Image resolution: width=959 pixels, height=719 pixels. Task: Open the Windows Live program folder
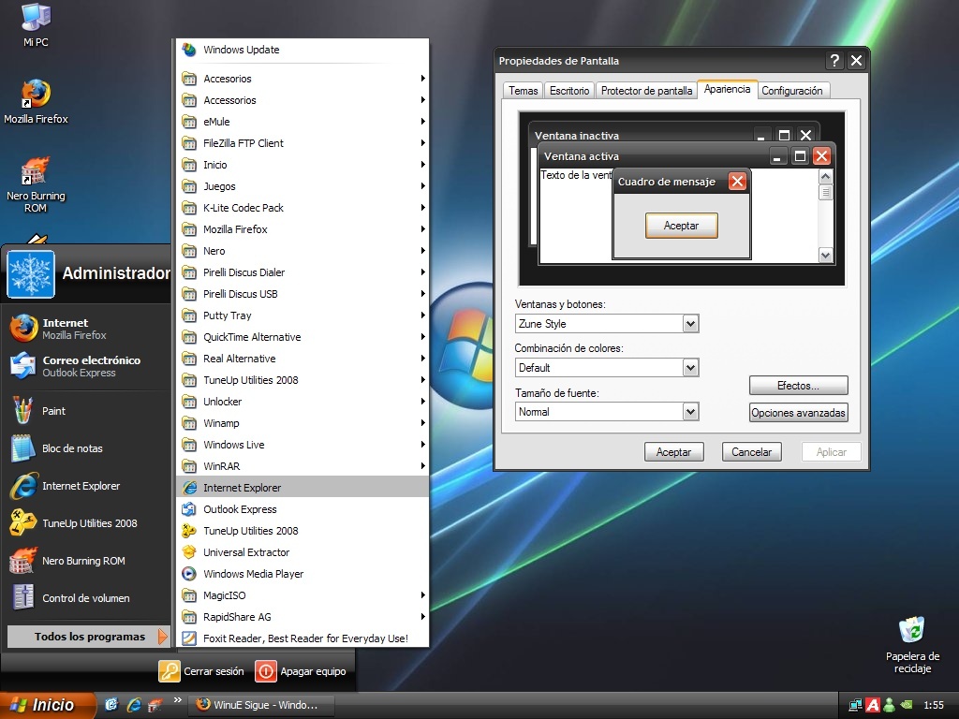(302, 445)
